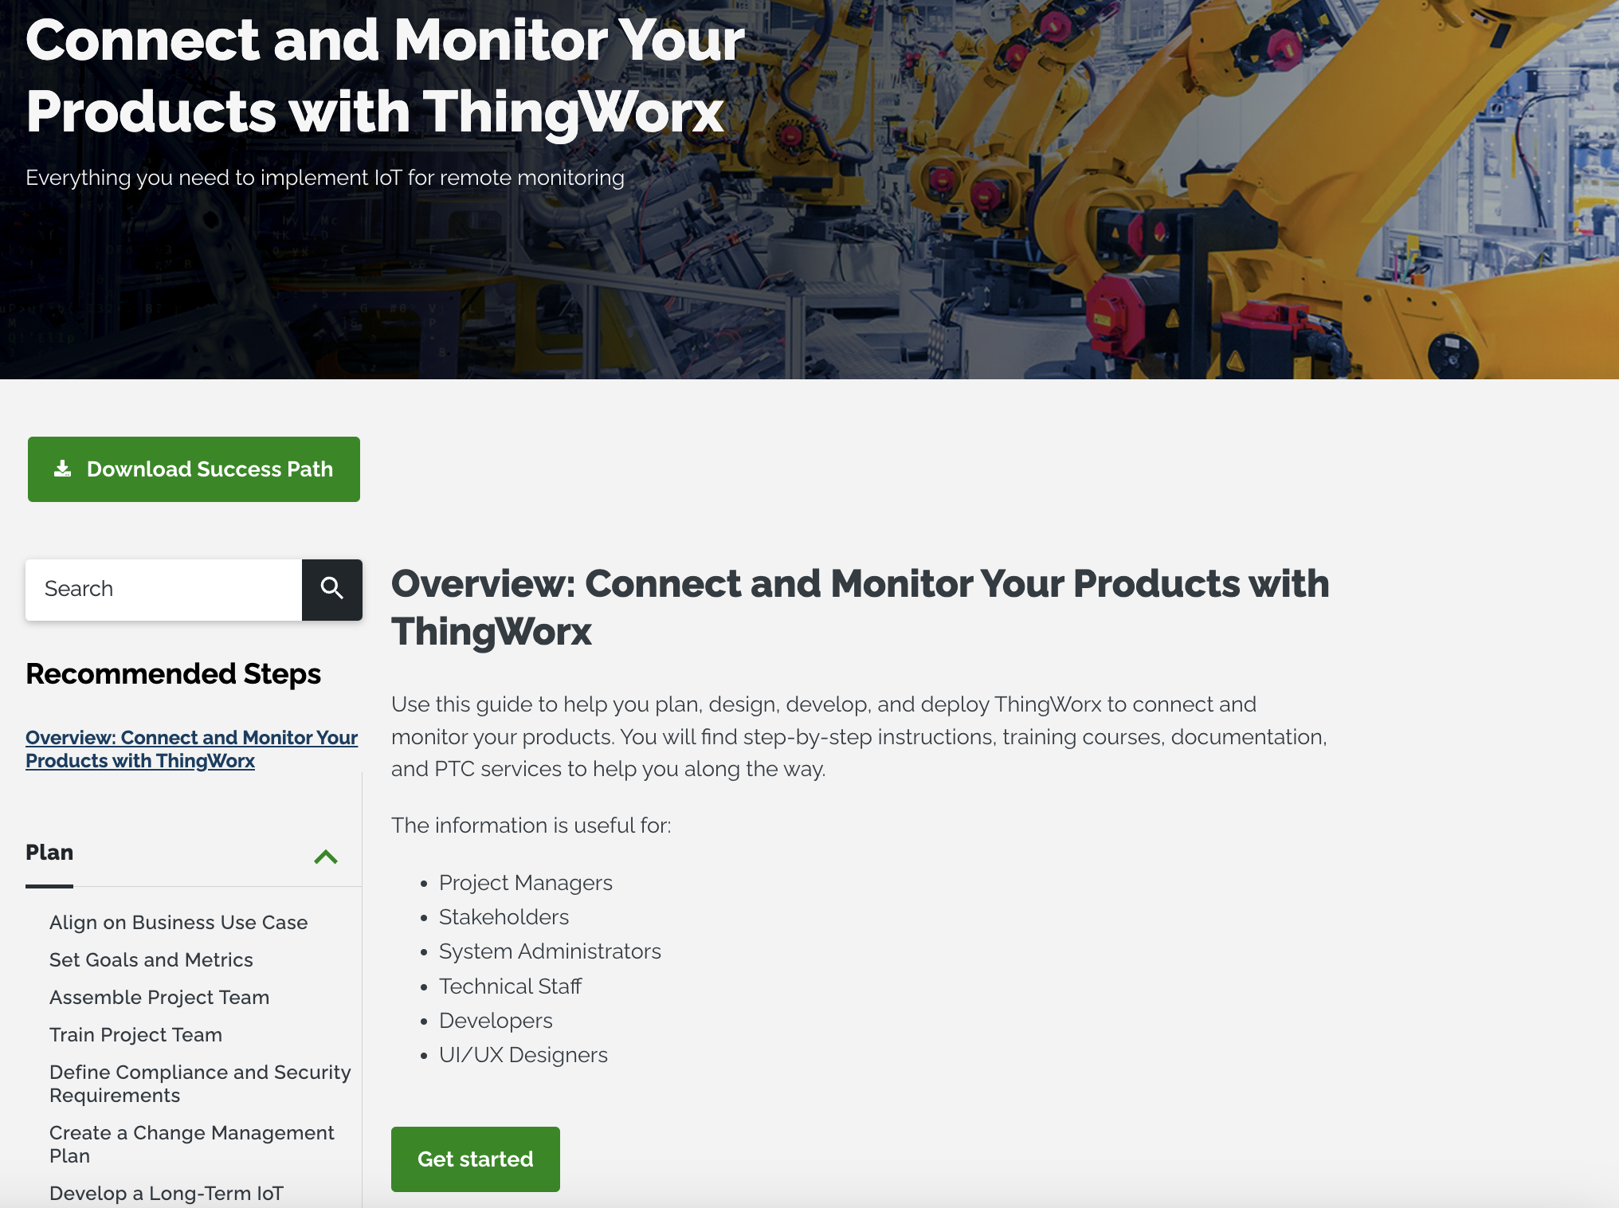Open Create a Change Management Plan step
The width and height of the screenshot is (1619, 1208).
point(192,1144)
